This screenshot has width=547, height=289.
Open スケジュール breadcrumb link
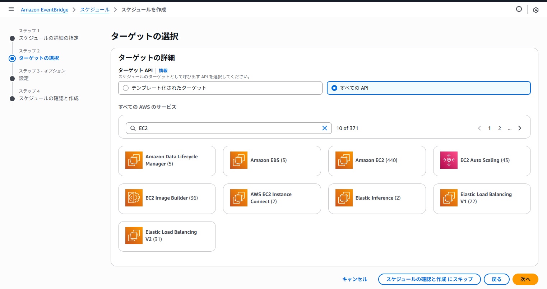[x=95, y=10]
